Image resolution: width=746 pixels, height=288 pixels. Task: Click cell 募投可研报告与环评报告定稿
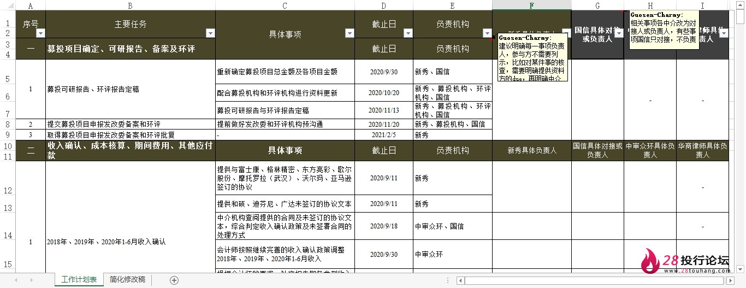tap(285, 110)
